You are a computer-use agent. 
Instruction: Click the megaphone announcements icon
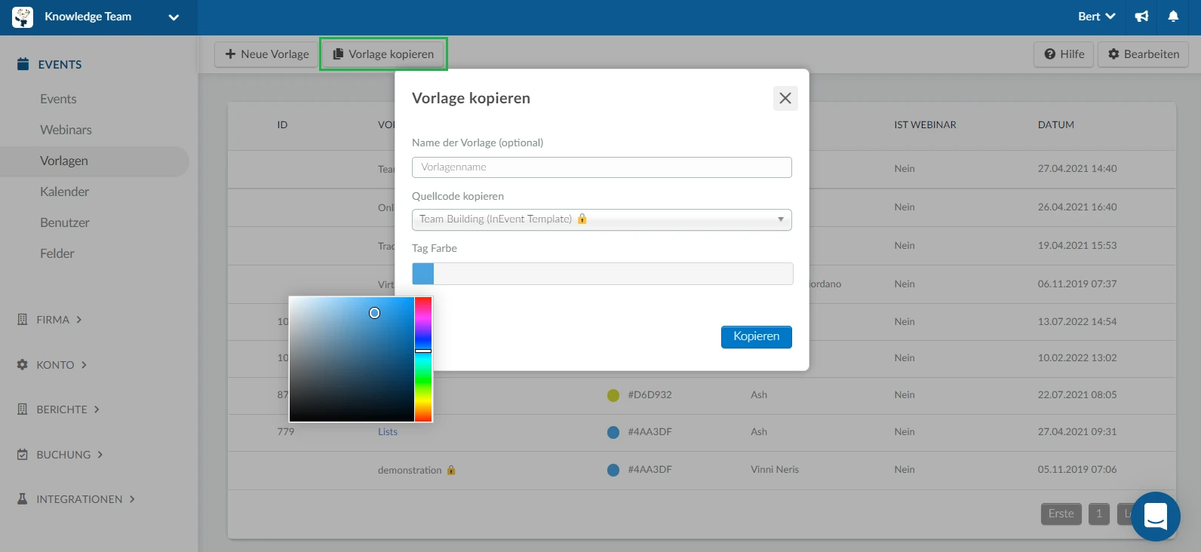(1141, 17)
